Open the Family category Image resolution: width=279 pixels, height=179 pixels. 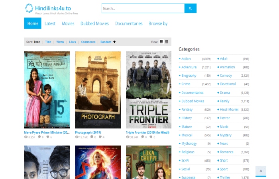click(x=224, y=101)
